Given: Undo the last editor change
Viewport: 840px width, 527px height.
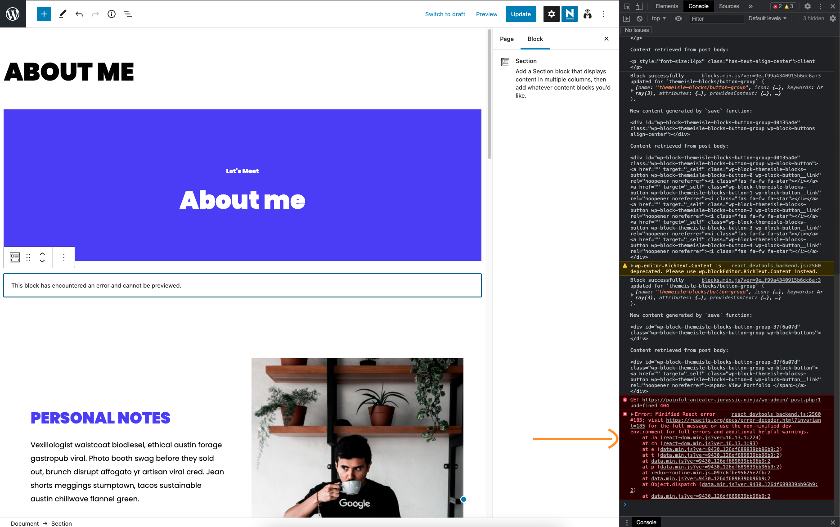Looking at the screenshot, I should 79,14.
